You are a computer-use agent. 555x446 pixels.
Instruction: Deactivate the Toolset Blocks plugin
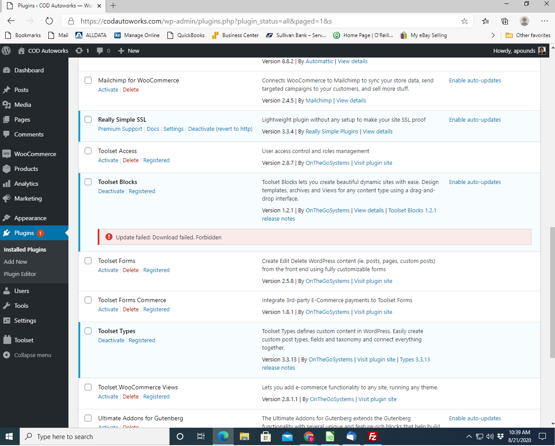point(111,191)
